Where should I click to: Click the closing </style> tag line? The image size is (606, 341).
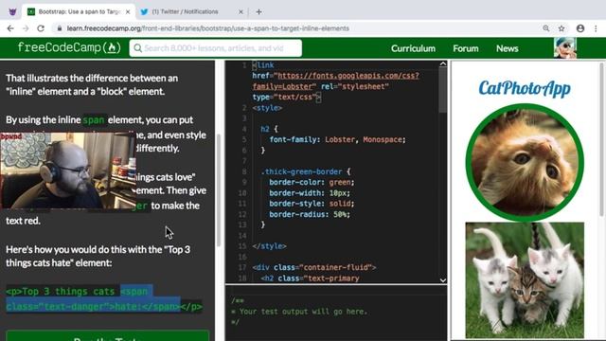tap(269, 246)
